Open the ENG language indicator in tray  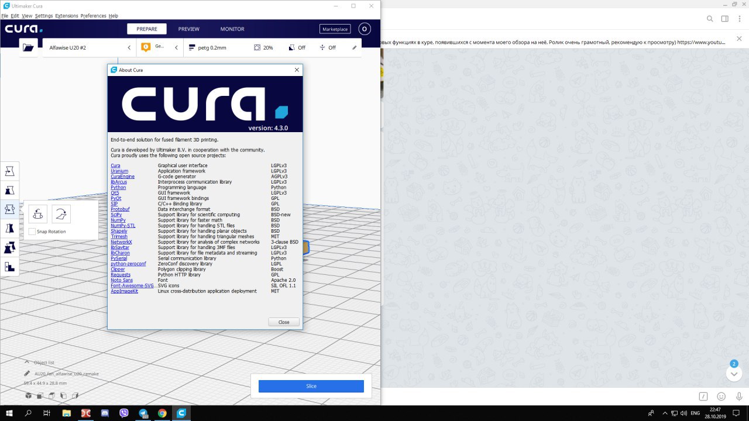point(695,413)
